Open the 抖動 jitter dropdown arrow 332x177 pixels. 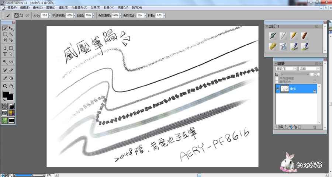click(x=164, y=15)
